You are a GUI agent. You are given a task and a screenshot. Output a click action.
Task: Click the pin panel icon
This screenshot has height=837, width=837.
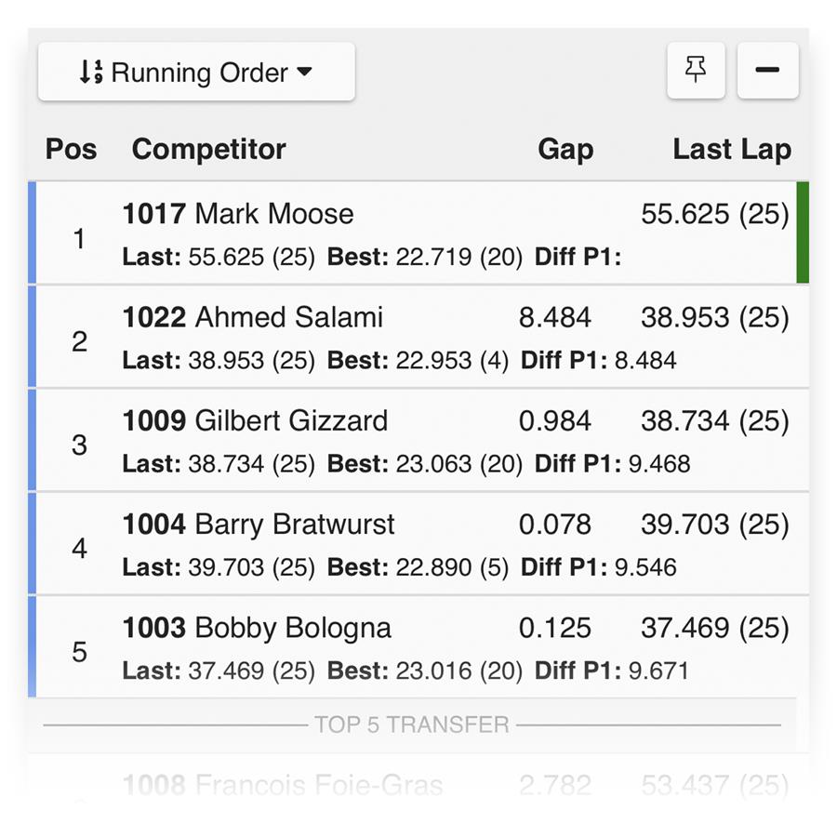696,70
